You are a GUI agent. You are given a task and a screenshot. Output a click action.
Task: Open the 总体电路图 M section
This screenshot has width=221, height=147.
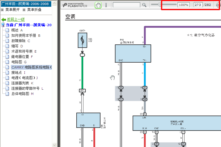[23, 94]
